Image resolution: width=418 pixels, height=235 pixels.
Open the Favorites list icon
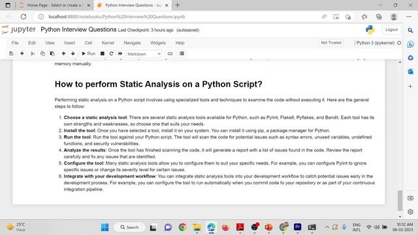(x=364, y=17)
